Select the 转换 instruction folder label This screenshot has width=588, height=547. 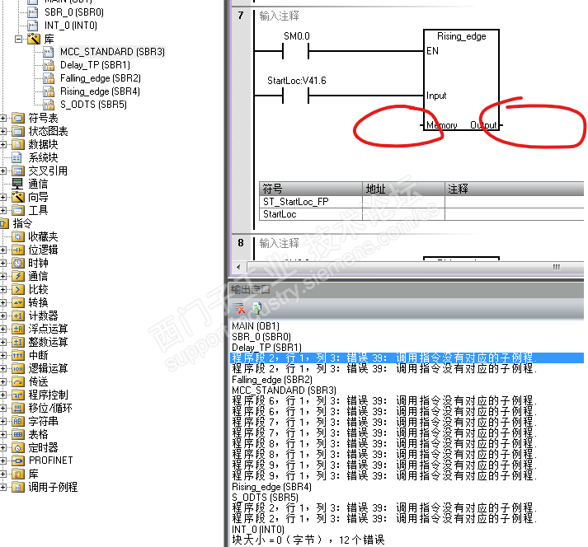pos(38,302)
